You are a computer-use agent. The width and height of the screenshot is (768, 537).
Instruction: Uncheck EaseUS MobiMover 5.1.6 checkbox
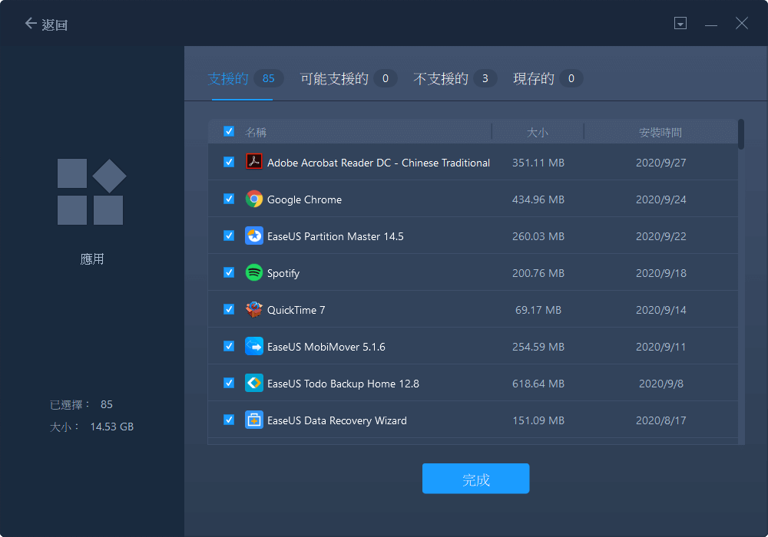pyautogui.click(x=229, y=346)
